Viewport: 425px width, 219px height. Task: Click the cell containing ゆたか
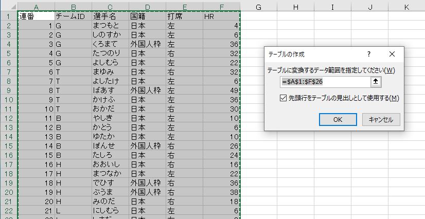110,136
